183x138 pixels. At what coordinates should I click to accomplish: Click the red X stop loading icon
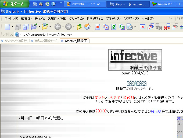click(98, 27)
